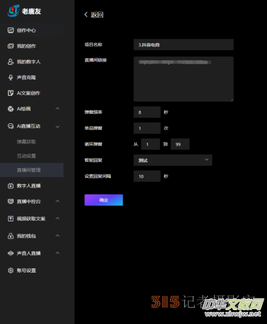Go back with the 返回 link

[94, 14]
